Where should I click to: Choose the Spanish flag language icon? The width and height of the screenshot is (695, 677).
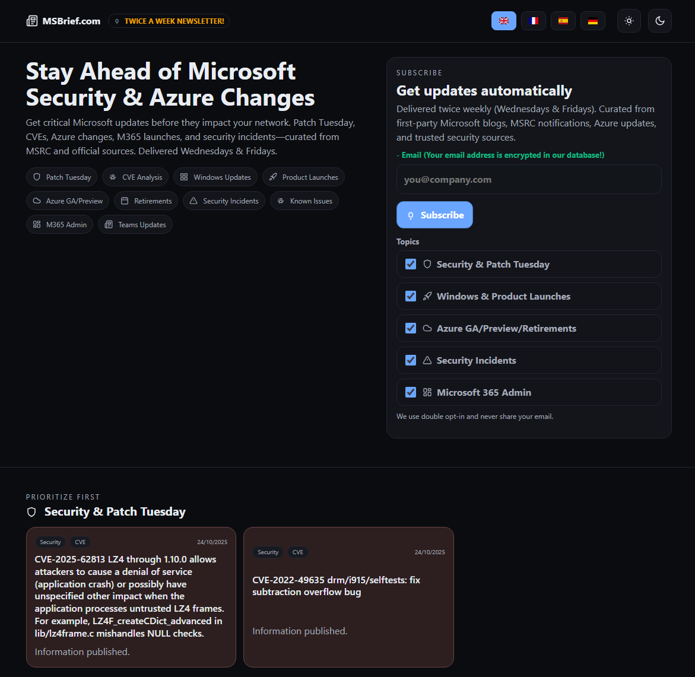coord(563,21)
